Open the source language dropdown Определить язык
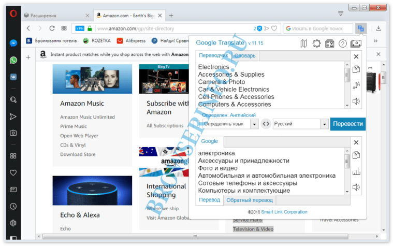The height and width of the screenshot is (246, 393). click(x=230, y=124)
